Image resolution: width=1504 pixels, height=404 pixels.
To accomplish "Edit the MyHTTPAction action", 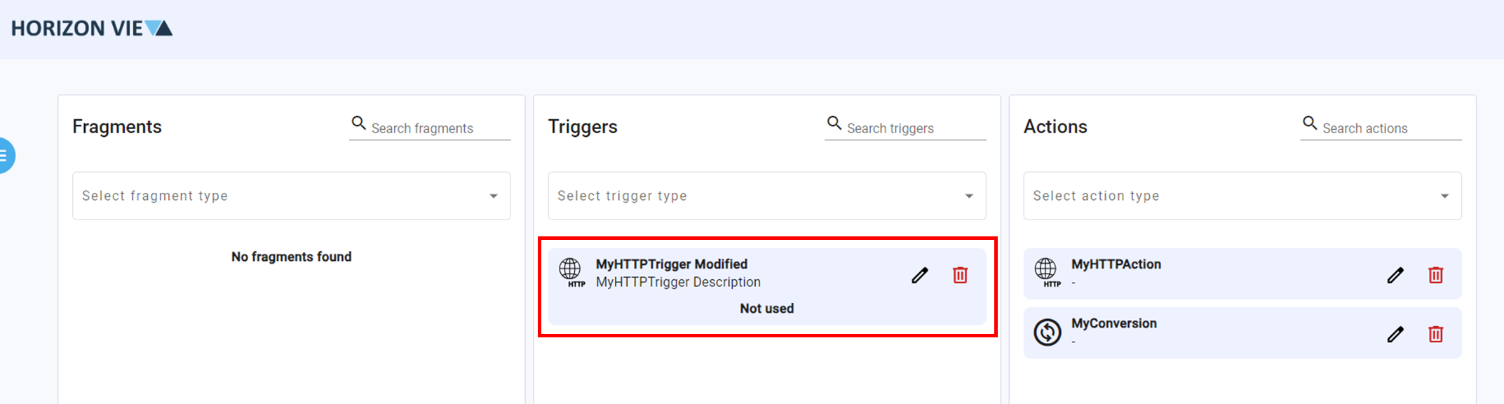I will (x=1395, y=274).
